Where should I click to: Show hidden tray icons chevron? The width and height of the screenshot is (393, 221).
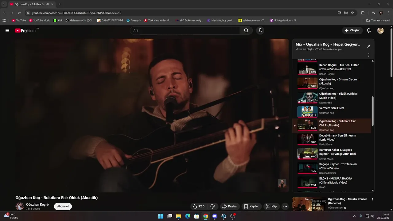point(354,216)
